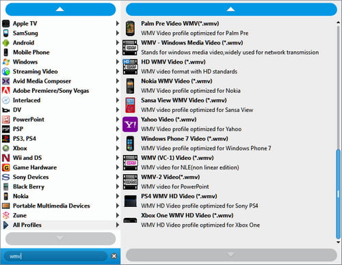
Task: Choose Yahoo Video (*.wmv) profile
Action: pyautogui.click(x=228, y=124)
